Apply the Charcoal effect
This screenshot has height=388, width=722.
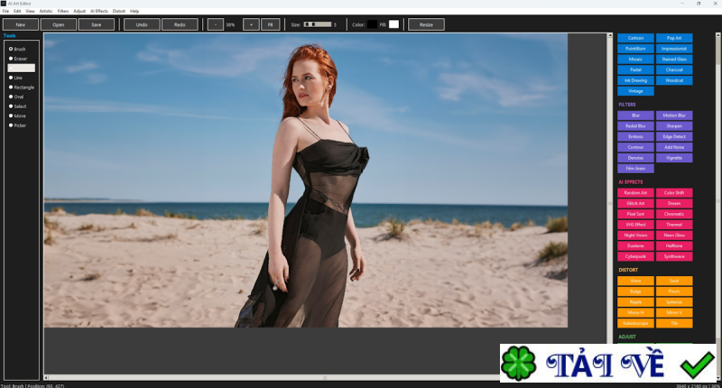point(674,69)
